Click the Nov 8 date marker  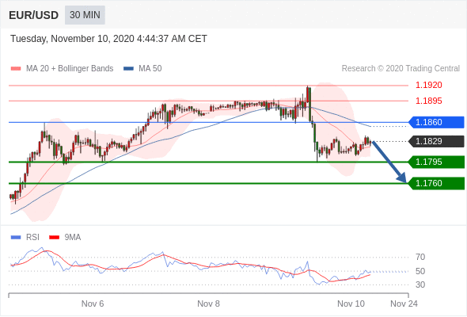[208, 304]
